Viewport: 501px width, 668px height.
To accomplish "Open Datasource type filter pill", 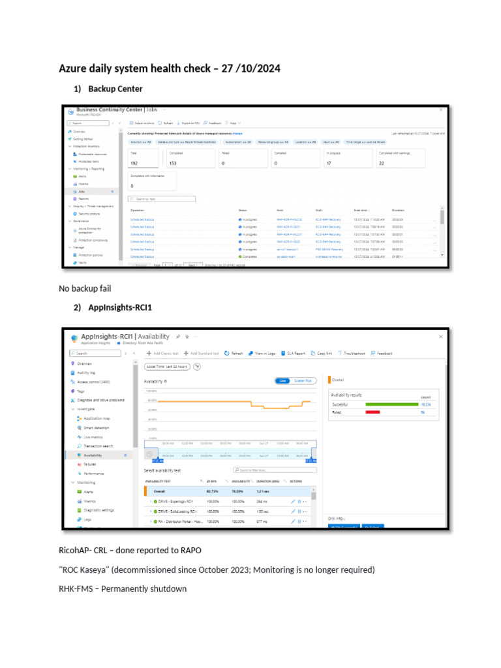I will click(x=187, y=142).
